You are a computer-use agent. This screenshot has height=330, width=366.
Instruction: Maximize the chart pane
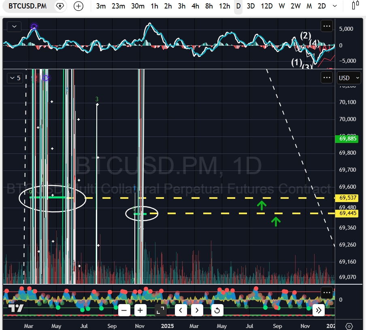pos(161,310)
